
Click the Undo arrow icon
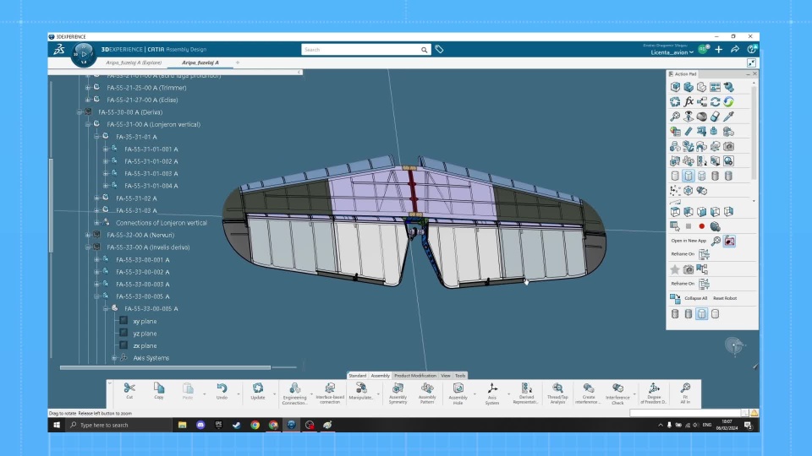click(x=222, y=388)
